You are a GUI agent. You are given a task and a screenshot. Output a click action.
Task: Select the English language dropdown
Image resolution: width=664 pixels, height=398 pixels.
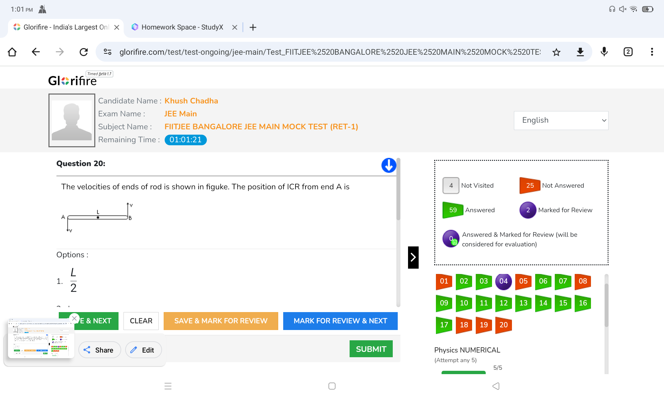561,120
